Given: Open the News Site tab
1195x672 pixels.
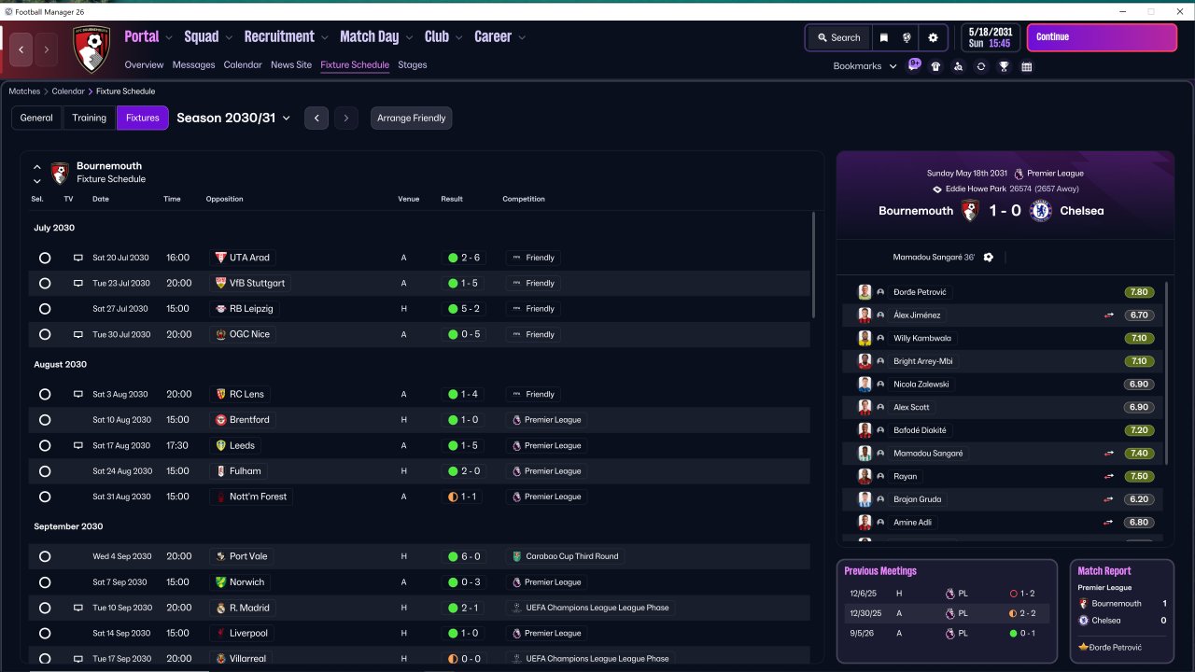Looking at the screenshot, I should click(291, 65).
